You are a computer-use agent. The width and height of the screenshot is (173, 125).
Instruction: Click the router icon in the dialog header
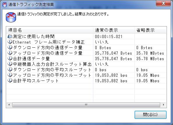(11, 17)
